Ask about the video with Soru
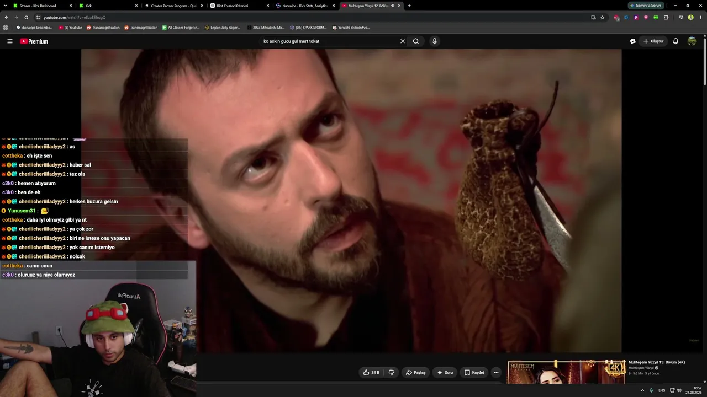 click(445, 373)
